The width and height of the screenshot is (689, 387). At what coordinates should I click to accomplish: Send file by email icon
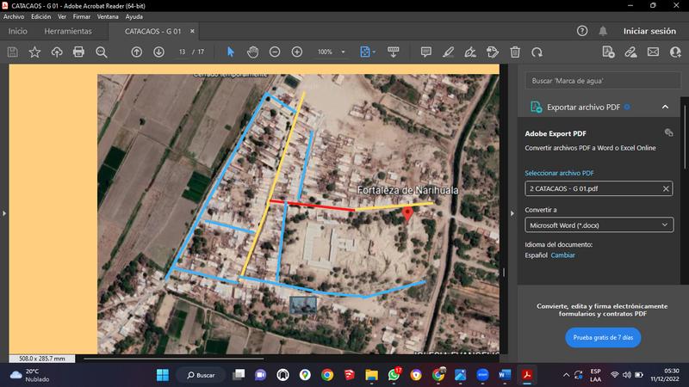pos(654,52)
